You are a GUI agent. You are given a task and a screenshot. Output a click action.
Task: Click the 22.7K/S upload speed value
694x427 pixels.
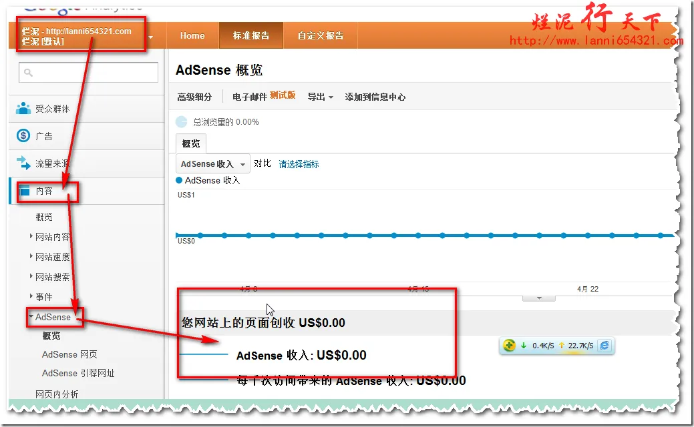(580, 346)
